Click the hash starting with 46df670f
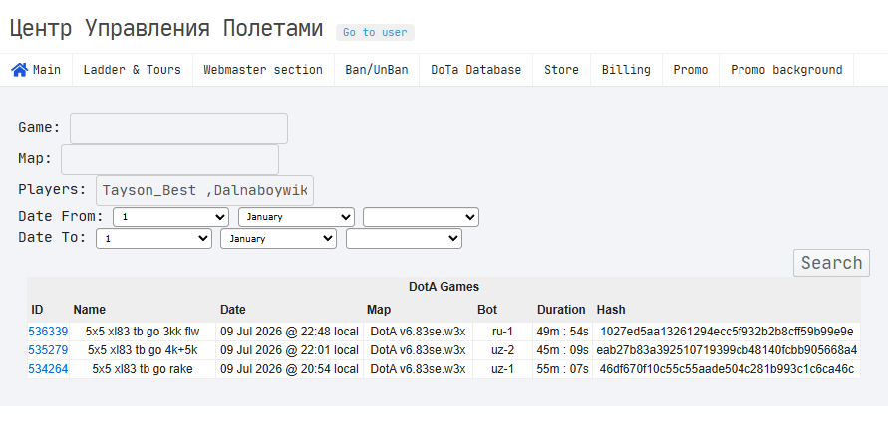888x446 pixels. tap(727, 369)
